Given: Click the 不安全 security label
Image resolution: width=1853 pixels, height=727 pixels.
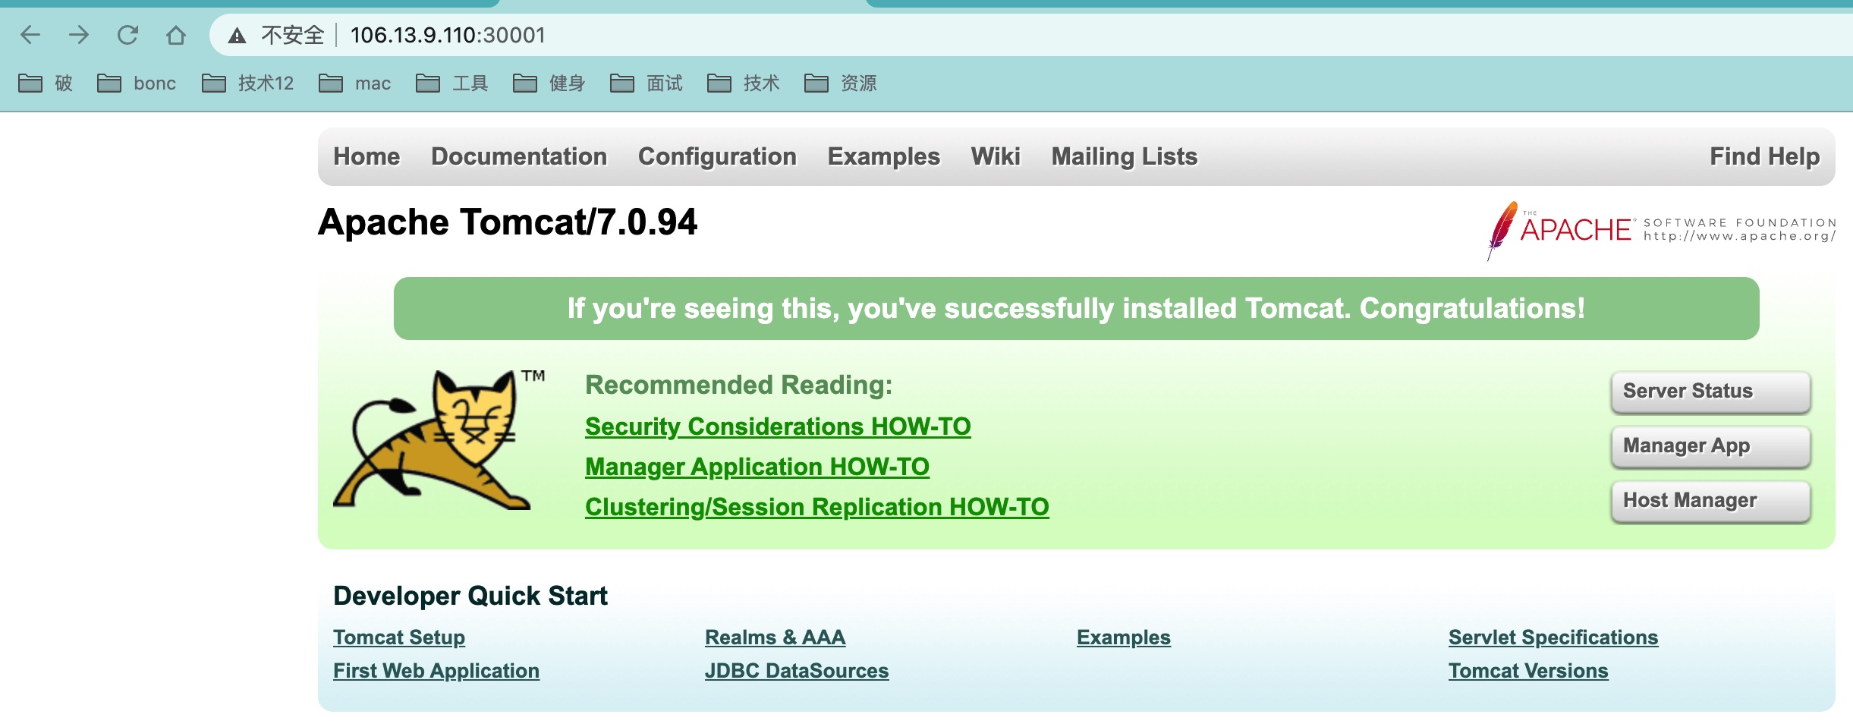Looking at the screenshot, I should tap(292, 35).
